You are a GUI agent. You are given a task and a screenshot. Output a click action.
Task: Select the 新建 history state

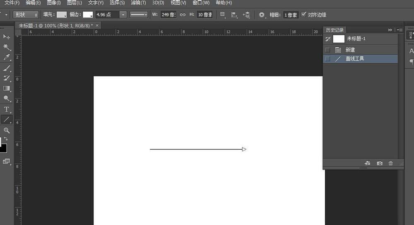(x=361, y=50)
